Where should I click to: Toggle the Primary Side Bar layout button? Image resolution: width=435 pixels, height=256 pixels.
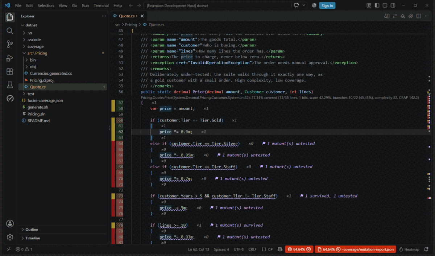377,5
